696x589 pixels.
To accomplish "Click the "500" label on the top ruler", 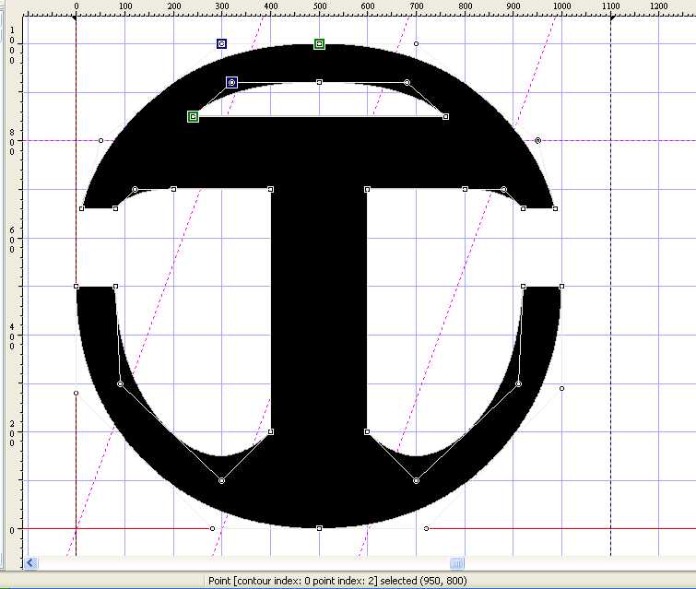I will click(320, 6).
